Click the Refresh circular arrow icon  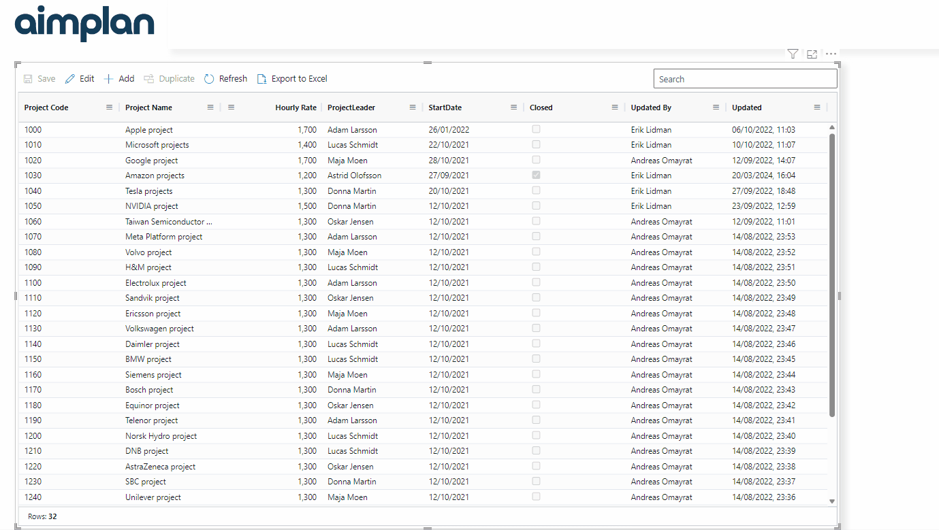[209, 78]
